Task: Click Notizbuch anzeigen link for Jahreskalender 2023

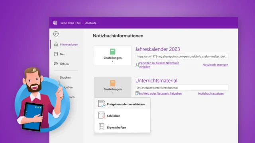Action: (215, 65)
